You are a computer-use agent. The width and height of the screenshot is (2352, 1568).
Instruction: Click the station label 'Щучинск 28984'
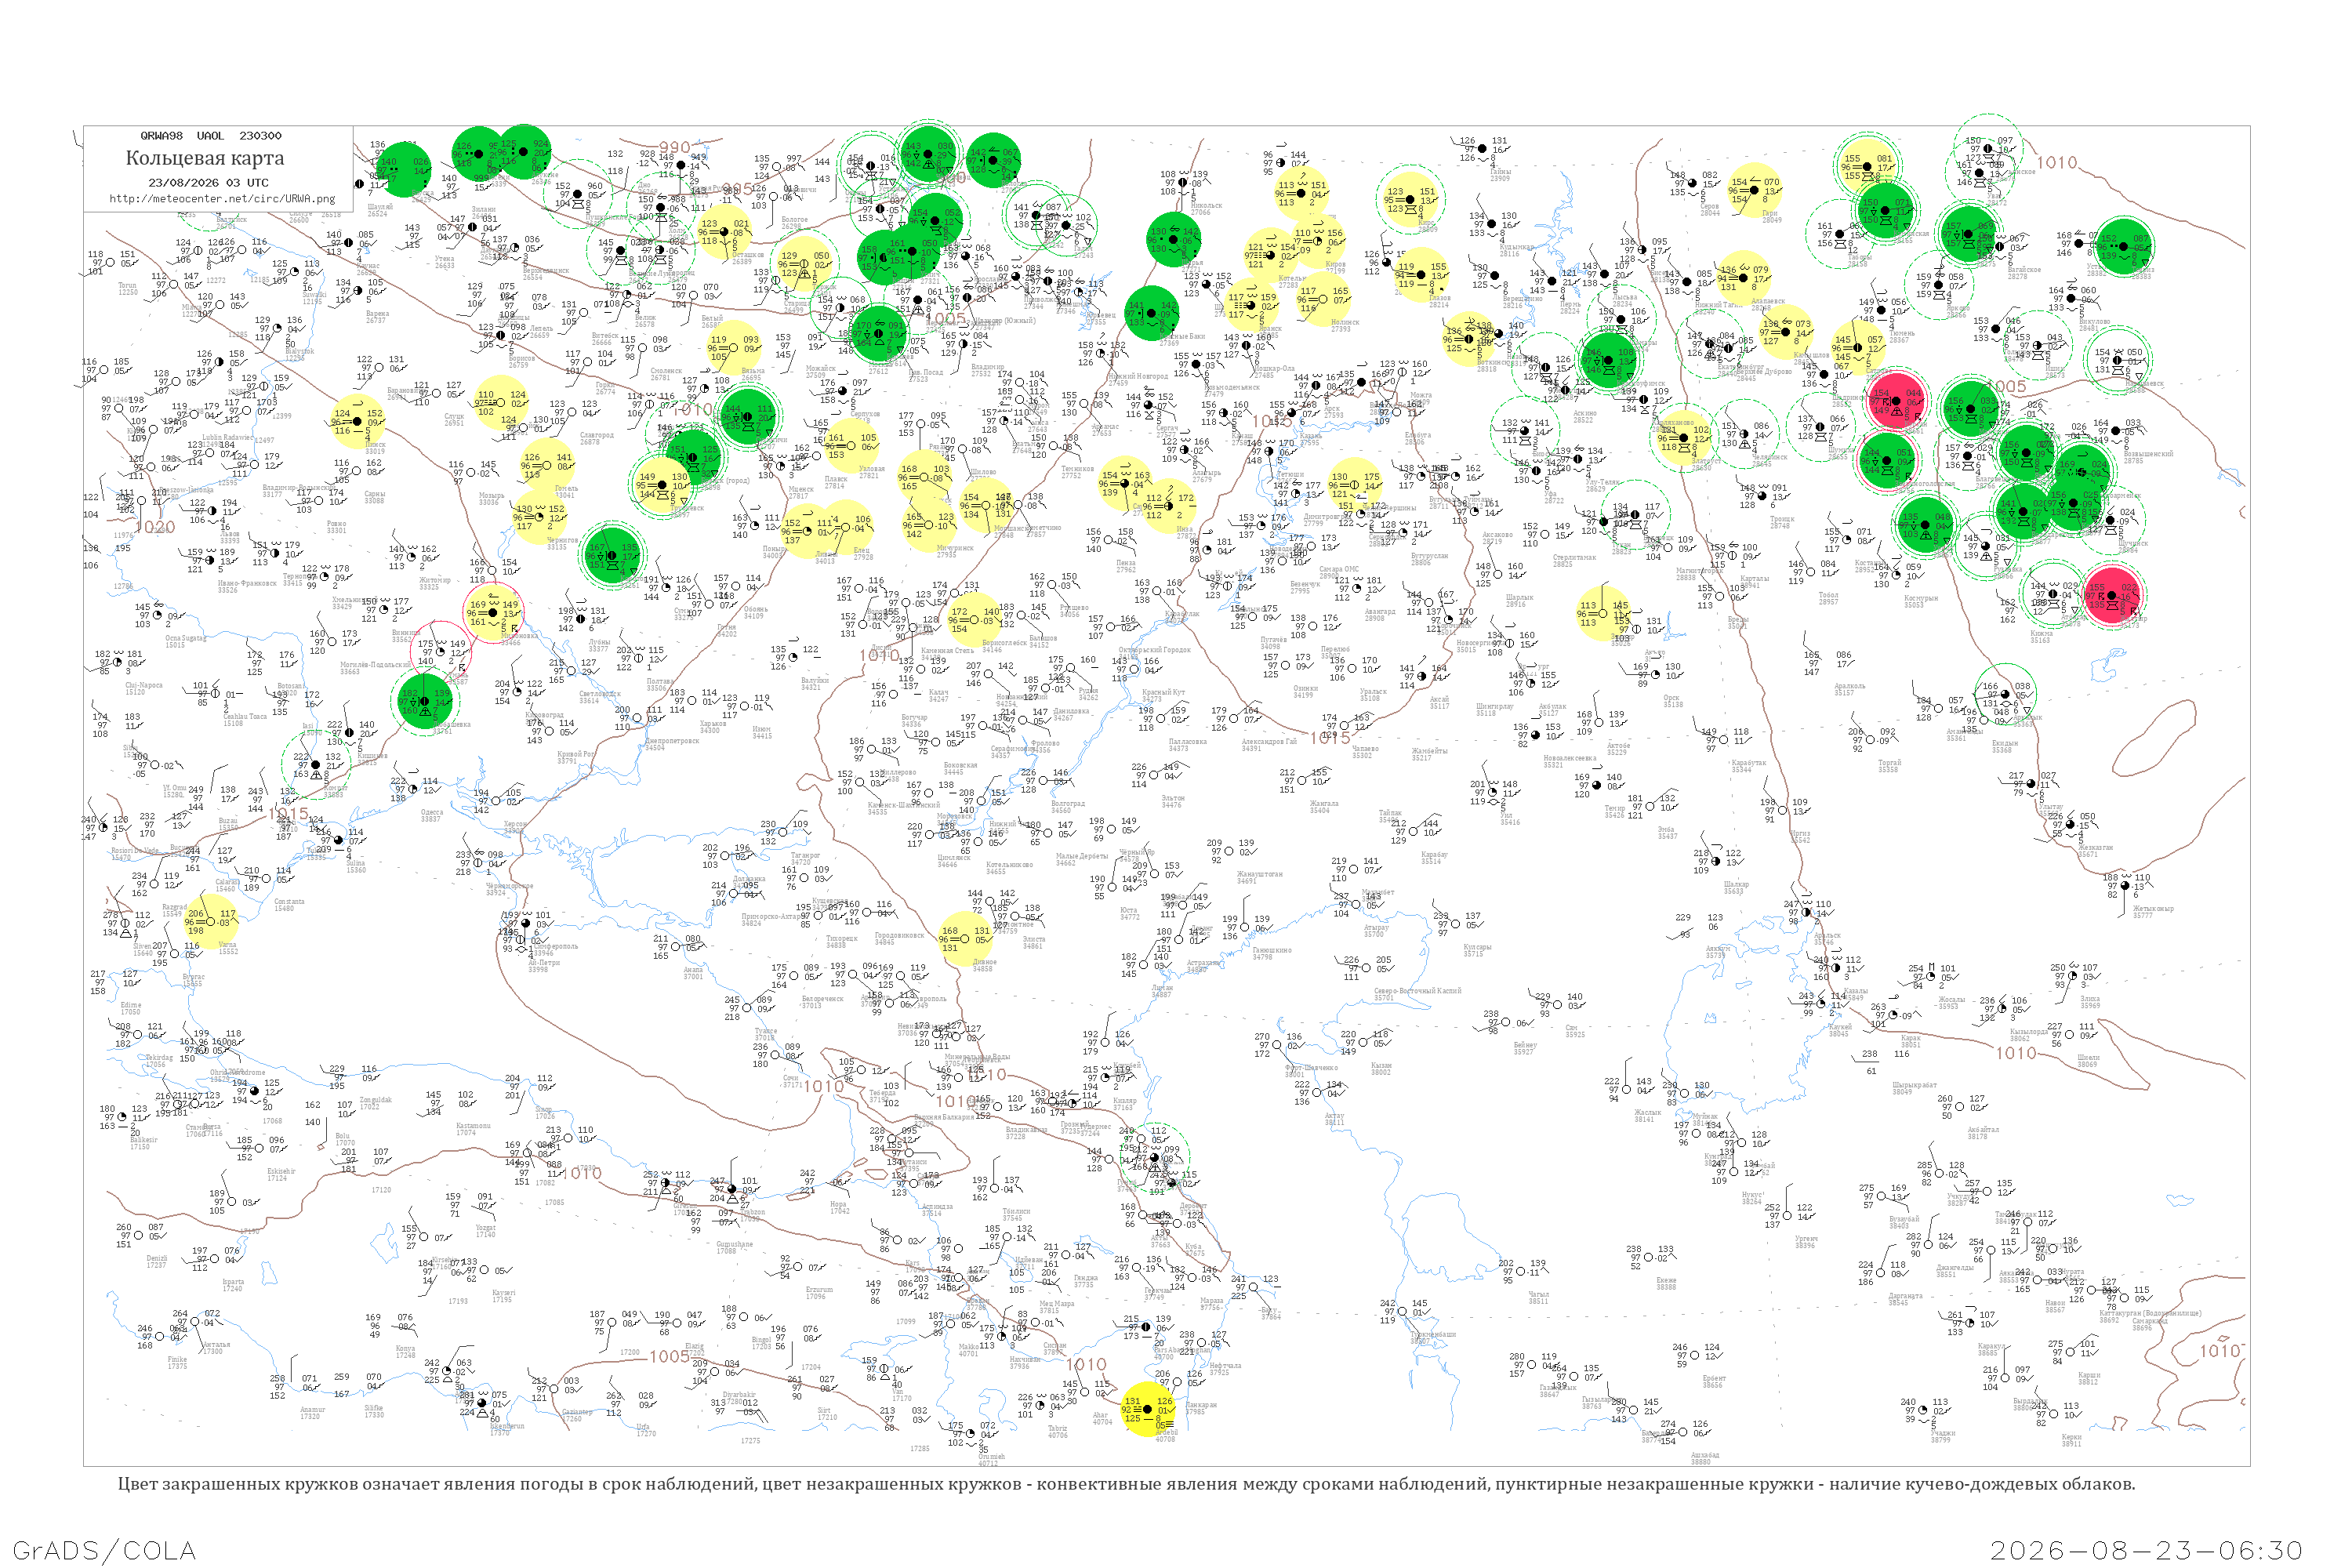coord(2133,546)
